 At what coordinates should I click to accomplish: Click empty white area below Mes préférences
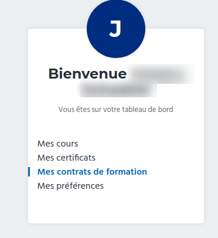pyautogui.click(x=116, y=207)
